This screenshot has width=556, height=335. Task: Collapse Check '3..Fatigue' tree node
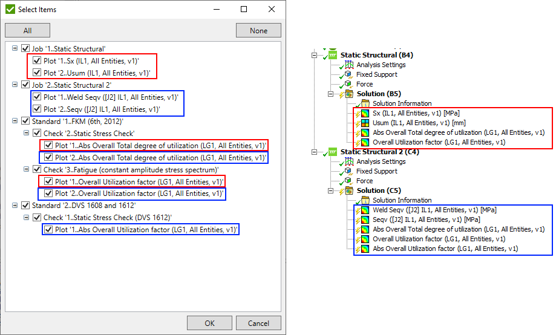click(26, 169)
